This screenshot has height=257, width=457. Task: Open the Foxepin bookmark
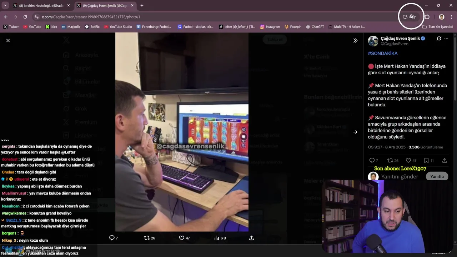click(293, 27)
